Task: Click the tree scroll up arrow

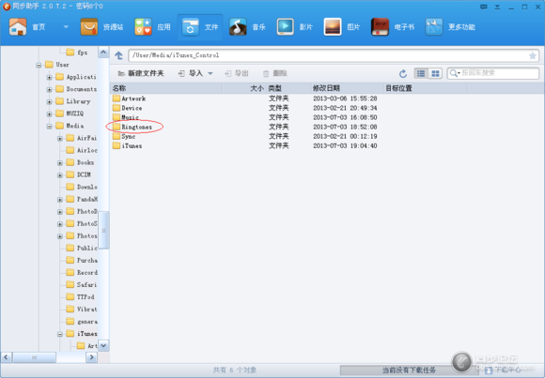Action: pos(103,53)
